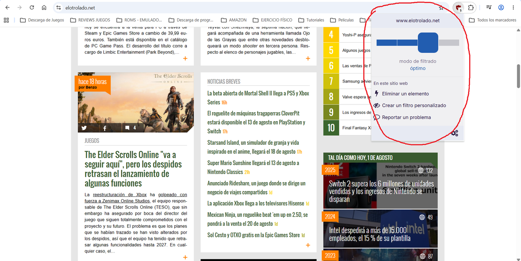521x261 pixels.
Task: Share Elder Scrolls article on Twitter
Action: [84, 128]
